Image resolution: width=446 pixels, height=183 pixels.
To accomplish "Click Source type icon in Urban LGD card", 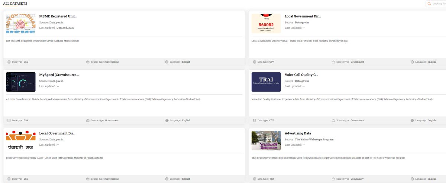I will [x=88, y=179].
